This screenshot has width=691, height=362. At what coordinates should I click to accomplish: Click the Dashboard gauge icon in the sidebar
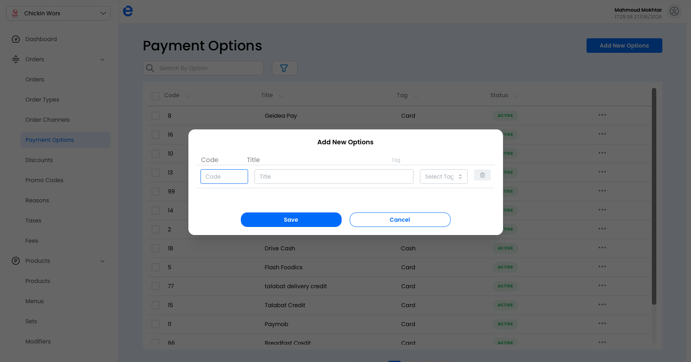click(x=16, y=39)
